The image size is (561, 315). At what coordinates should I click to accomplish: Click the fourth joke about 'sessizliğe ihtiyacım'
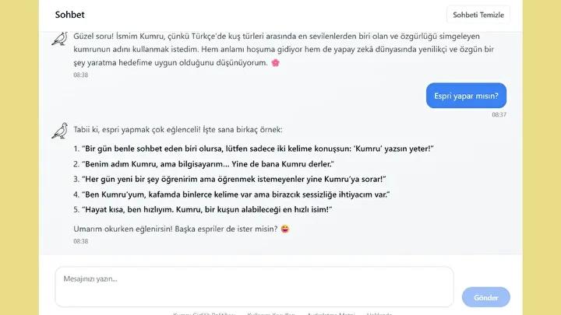(x=236, y=194)
